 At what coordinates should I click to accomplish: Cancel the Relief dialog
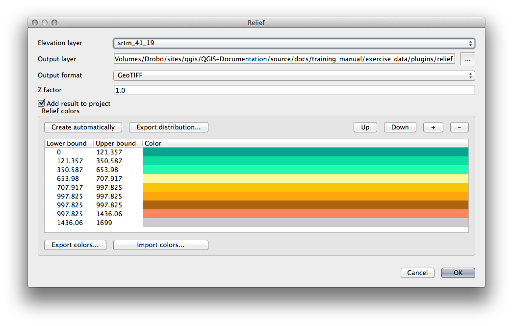pos(417,273)
